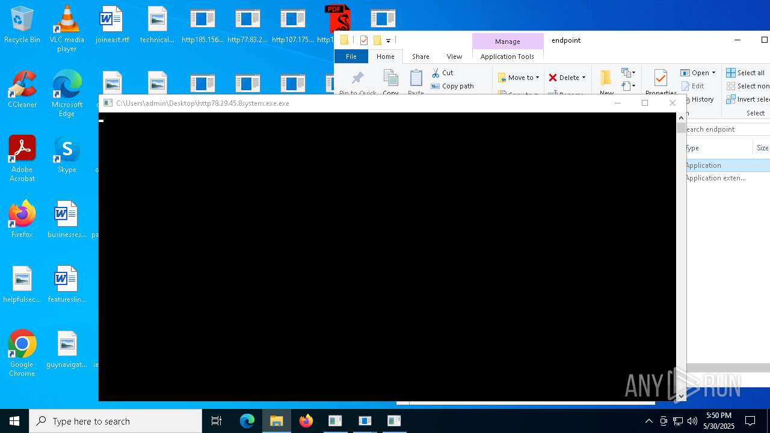The height and width of the screenshot is (433, 770).
Task: Click the Manage contextual tab in Explorer
Action: point(507,41)
